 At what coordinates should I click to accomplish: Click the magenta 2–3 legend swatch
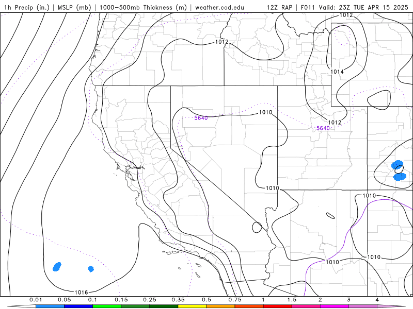(335, 306)
